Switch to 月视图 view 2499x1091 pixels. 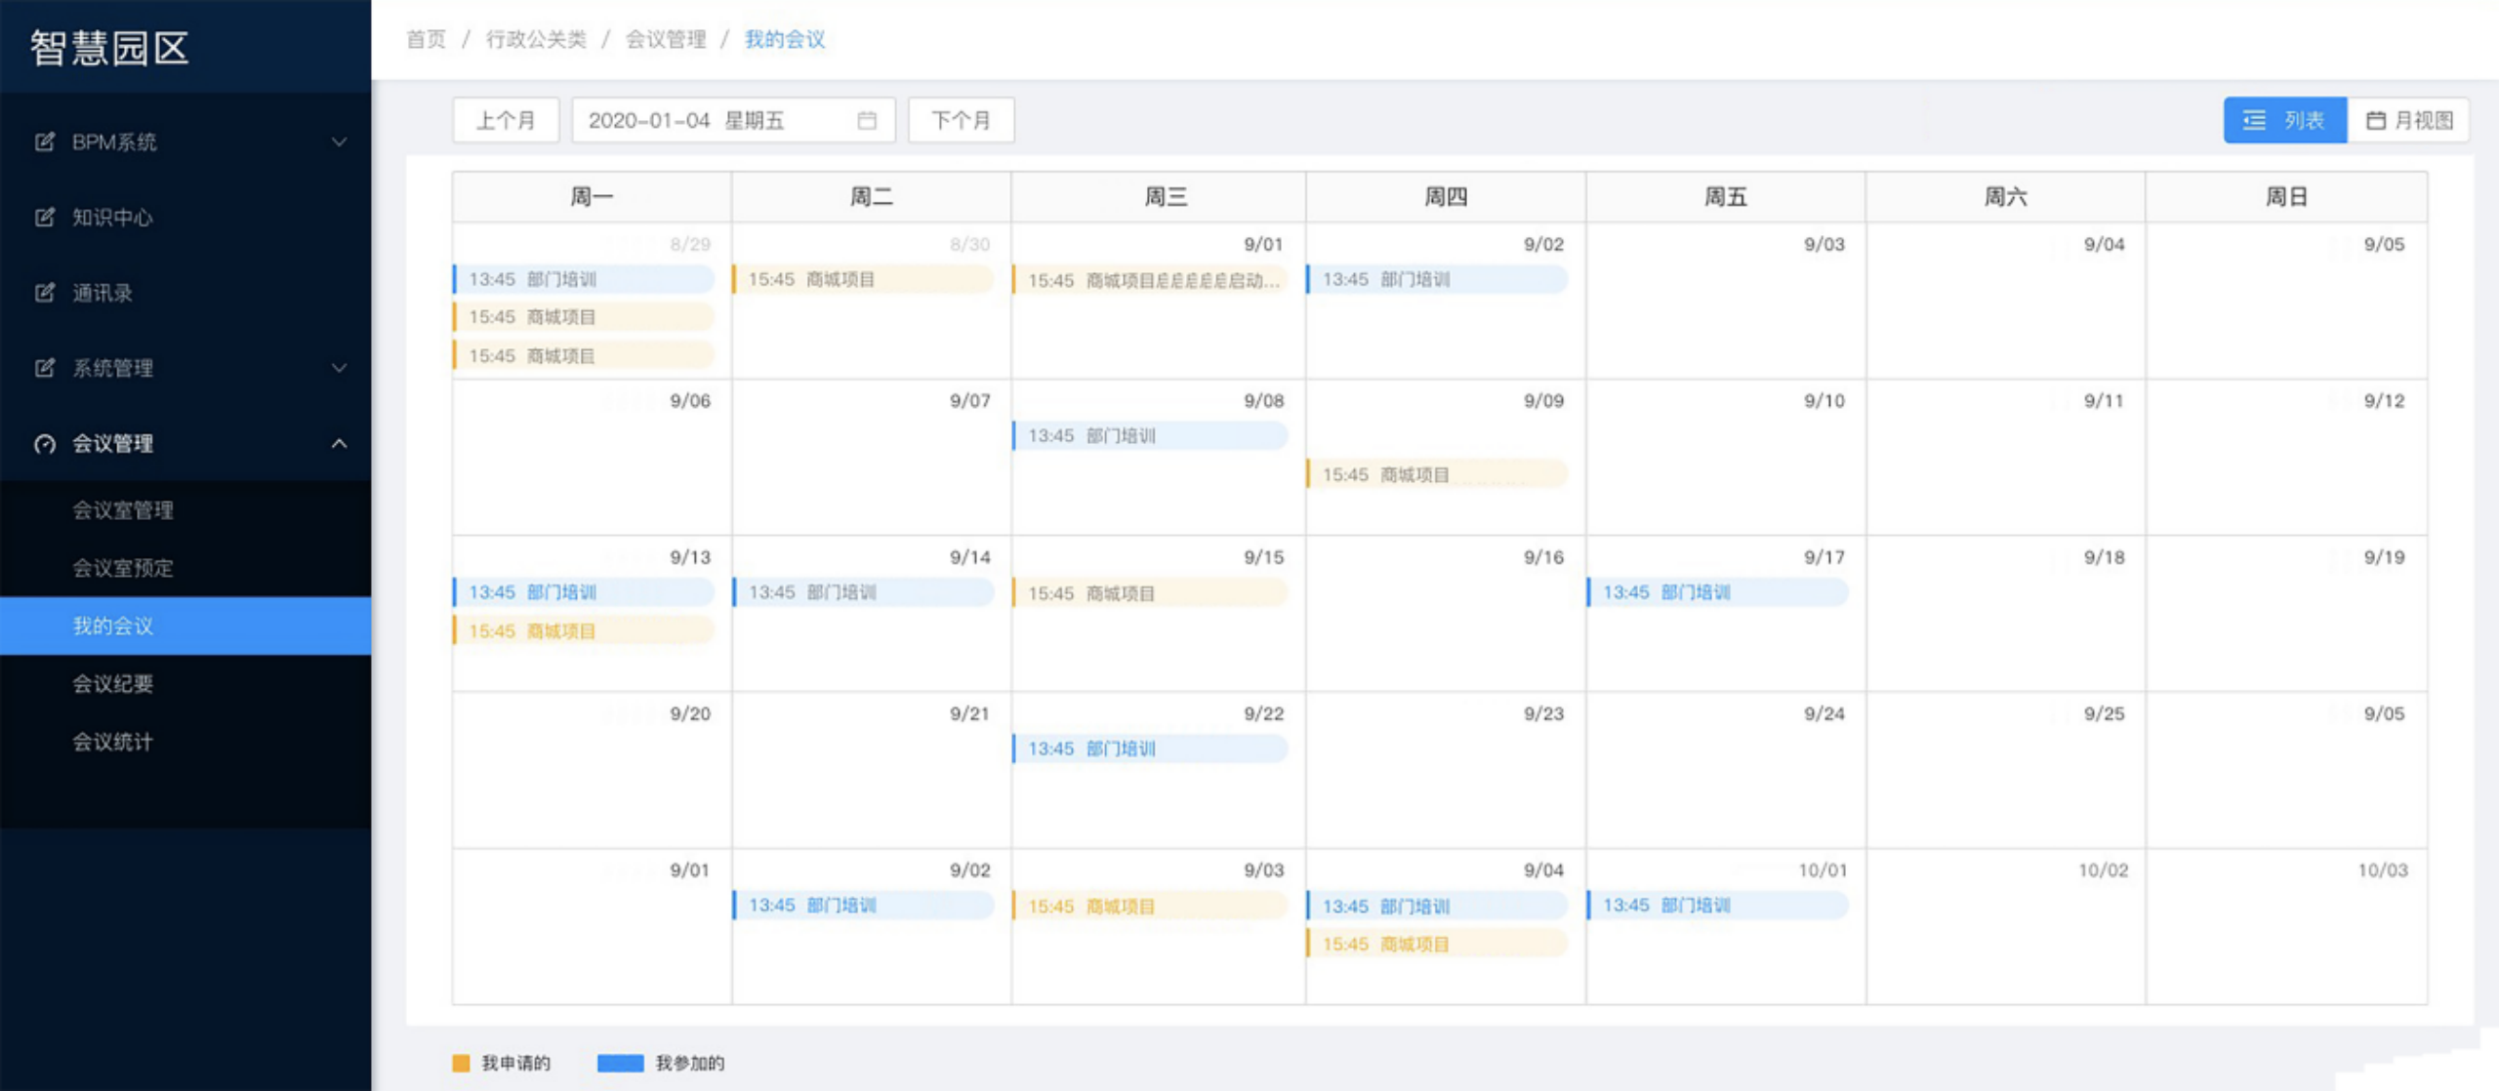[2408, 120]
